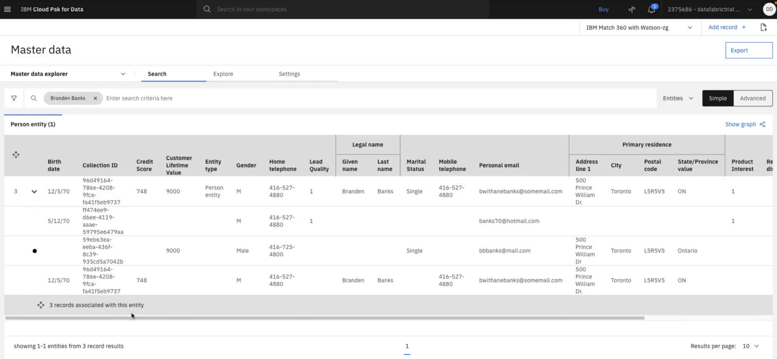Click the records associated cluster icon

click(x=41, y=305)
